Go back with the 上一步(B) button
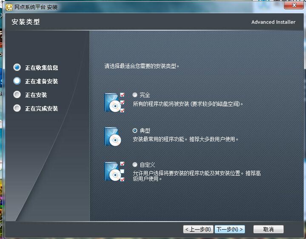The height and width of the screenshot is (239, 306). 198,229
